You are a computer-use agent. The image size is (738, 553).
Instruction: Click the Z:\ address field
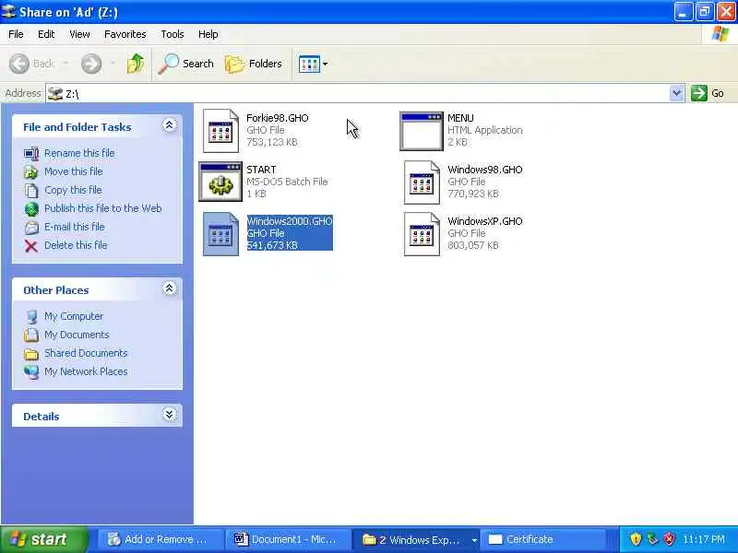358,93
